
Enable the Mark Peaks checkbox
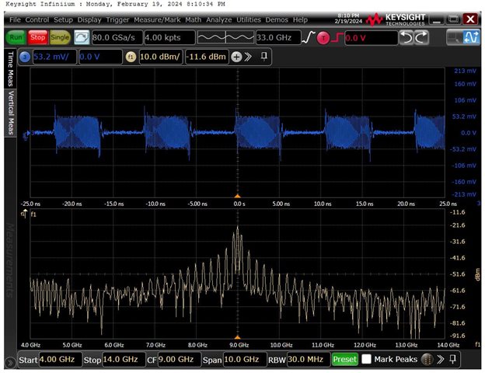point(366,359)
